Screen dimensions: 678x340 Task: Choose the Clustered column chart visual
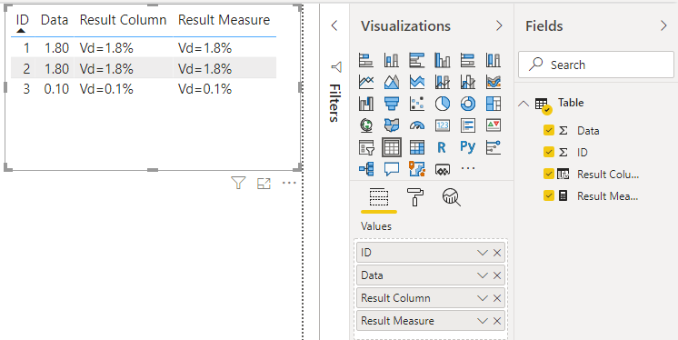click(443, 60)
